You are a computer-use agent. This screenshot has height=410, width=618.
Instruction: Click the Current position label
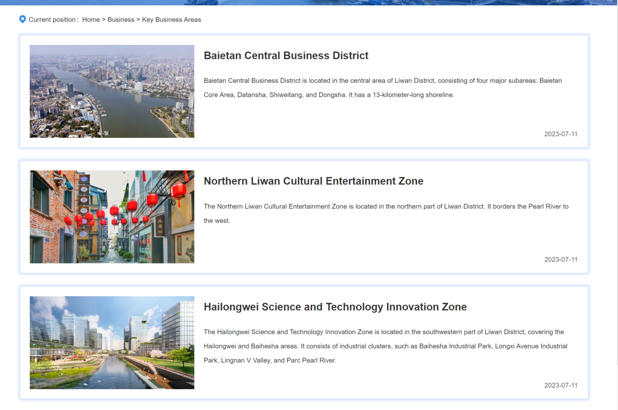[55, 19]
